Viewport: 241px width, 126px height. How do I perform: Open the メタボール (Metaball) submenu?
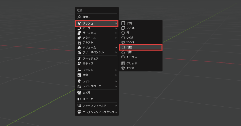(x=97, y=38)
